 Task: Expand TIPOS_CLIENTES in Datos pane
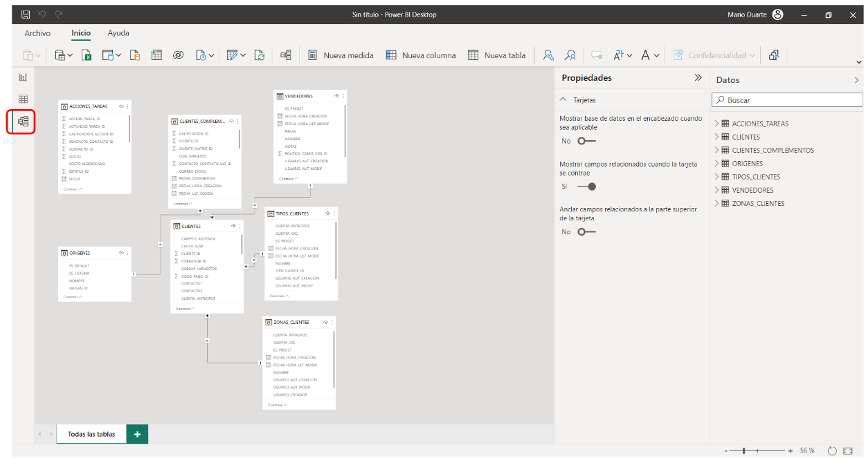(717, 177)
